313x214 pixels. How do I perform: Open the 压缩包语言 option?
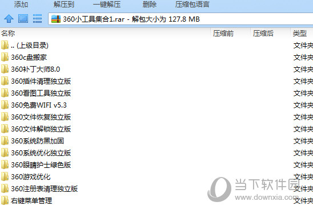(x=192, y=4)
